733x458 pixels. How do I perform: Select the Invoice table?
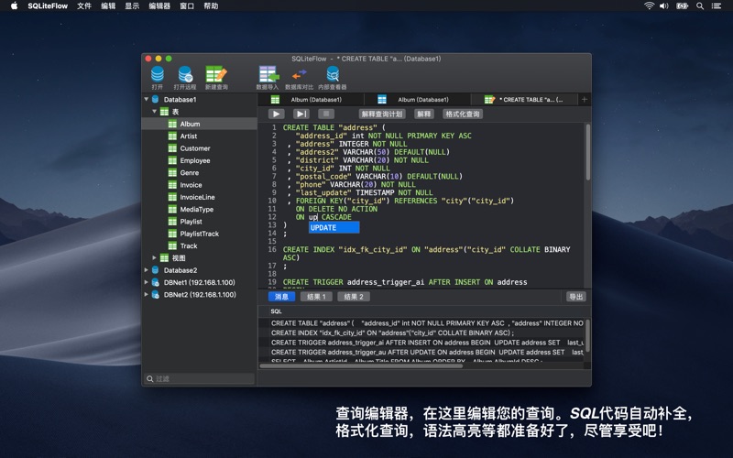(199, 185)
